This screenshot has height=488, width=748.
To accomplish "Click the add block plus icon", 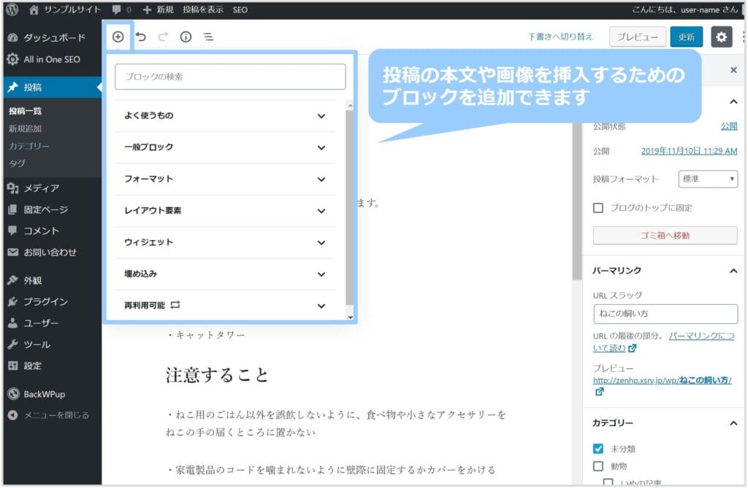I will (118, 37).
